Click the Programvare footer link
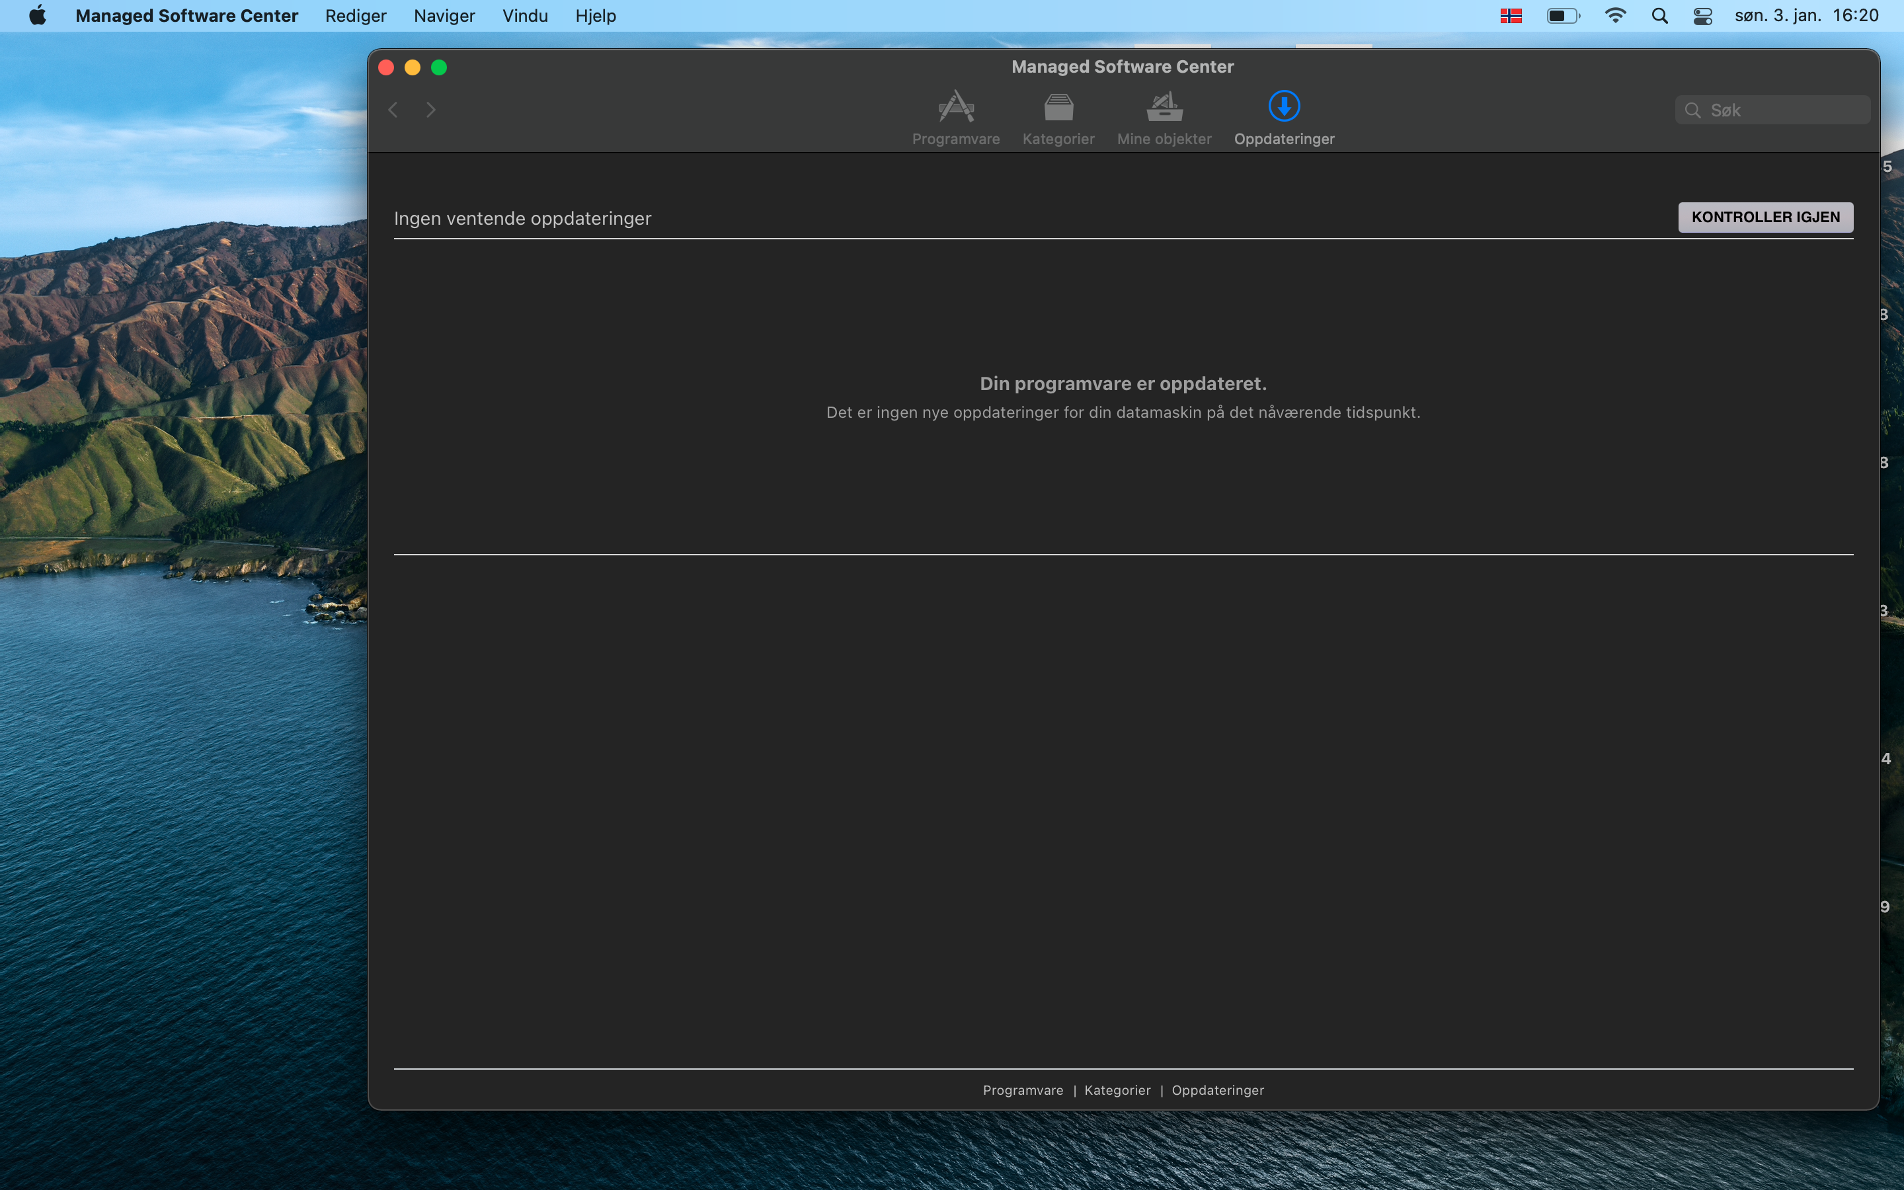The width and height of the screenshot is (1904, 1190). (1022, 1090)
